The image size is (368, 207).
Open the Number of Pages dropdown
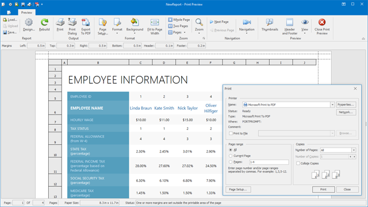pyautogui.click(x=354, y=150)
